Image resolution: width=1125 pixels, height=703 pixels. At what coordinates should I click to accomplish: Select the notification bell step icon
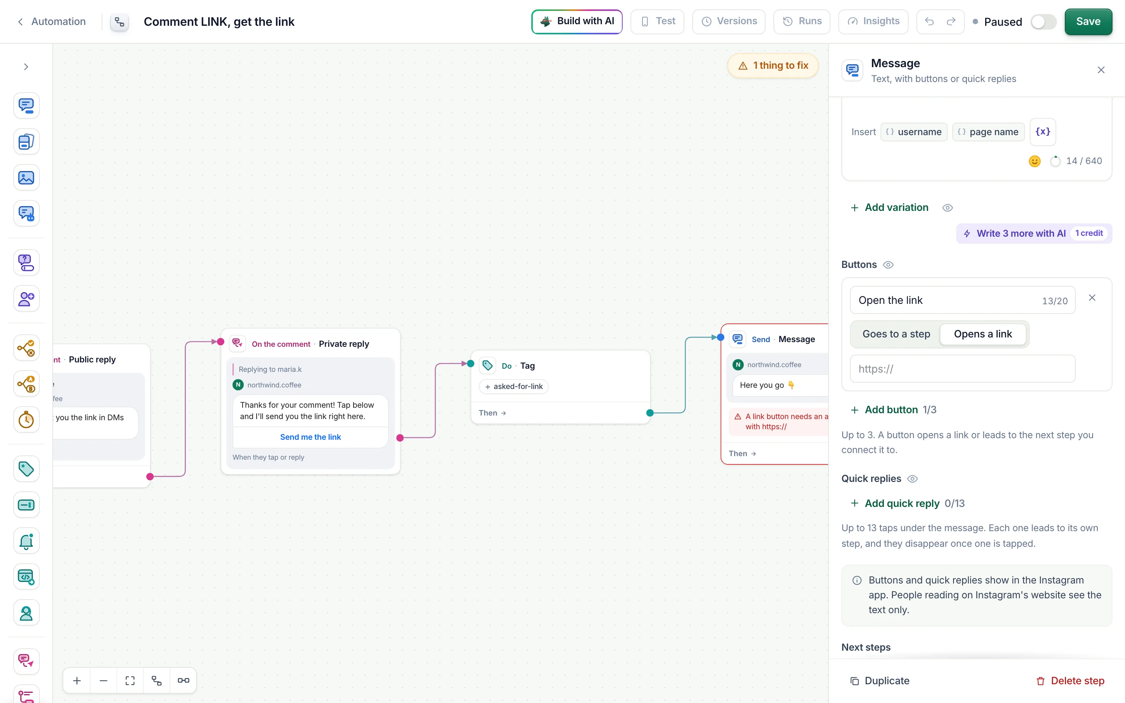(26, 541)
